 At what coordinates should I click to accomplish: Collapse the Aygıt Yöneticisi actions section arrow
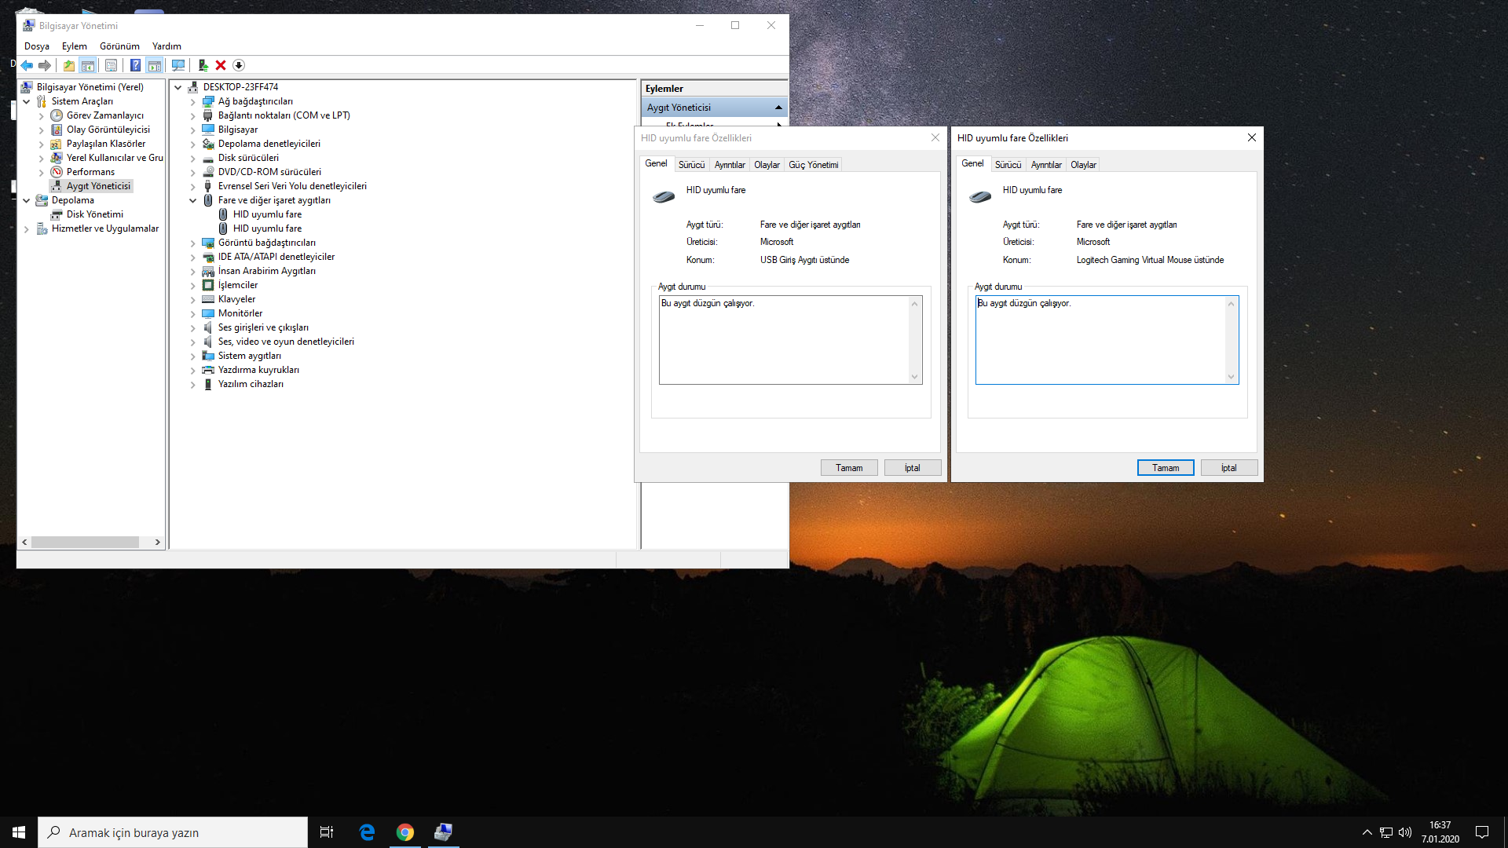[x=778, y=108]
